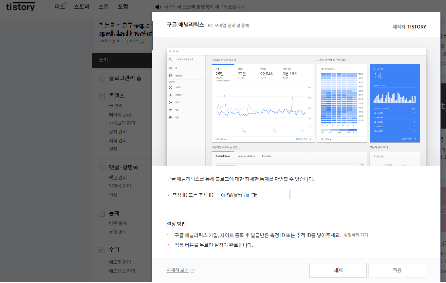Open 방명록 관리
Viewport: 446px width, 283px height.
click(120, 186)
